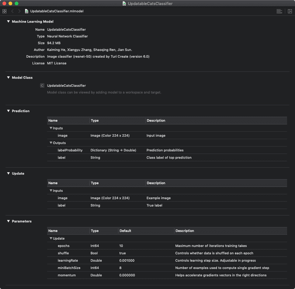Screen dimensions: 295x289
Task: Click the 'Input image' description cell
Action: point(156,135)
